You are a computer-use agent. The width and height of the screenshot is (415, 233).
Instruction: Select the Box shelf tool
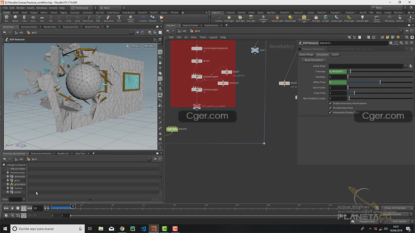tap(7, 18)
